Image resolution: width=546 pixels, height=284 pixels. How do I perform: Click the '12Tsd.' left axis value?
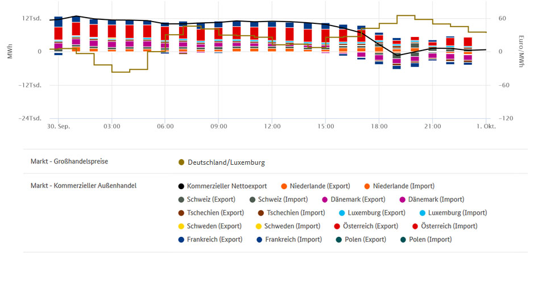(32, 18)
